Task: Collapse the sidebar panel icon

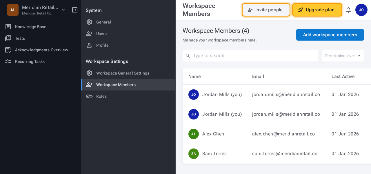Action: click(x=75, y=10)
